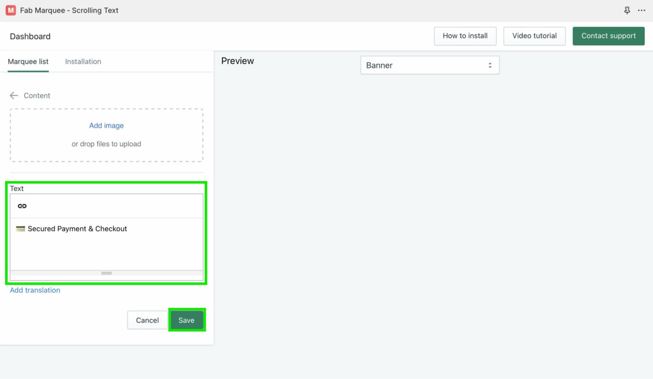The image size is (653, 379).
Task: Edit the Secured Payment & Checkout text
Action: (x=77, y=229)
